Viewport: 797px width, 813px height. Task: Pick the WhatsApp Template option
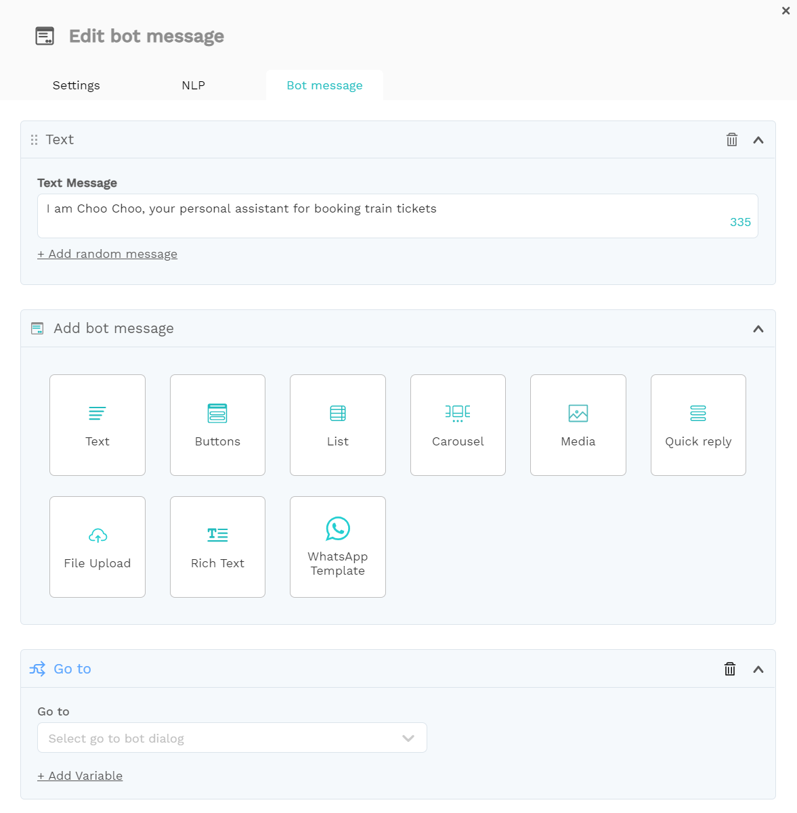coord(338,547)
